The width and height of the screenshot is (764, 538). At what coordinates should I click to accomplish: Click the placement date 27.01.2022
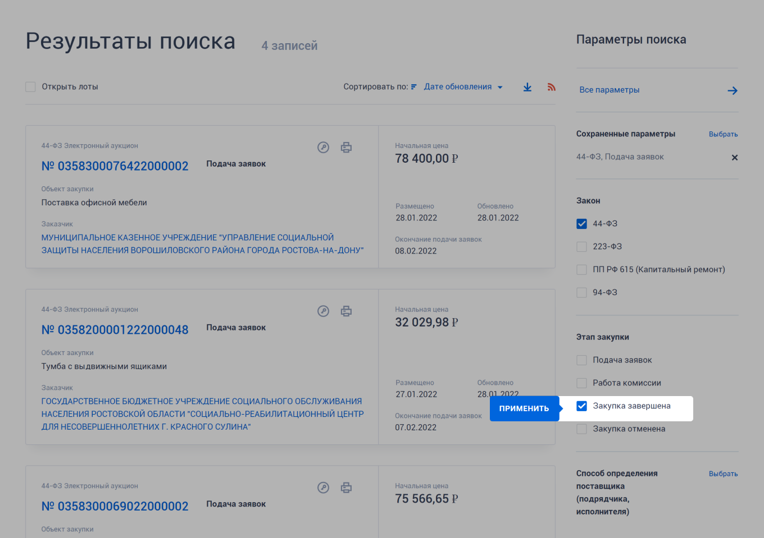point(416,394)
